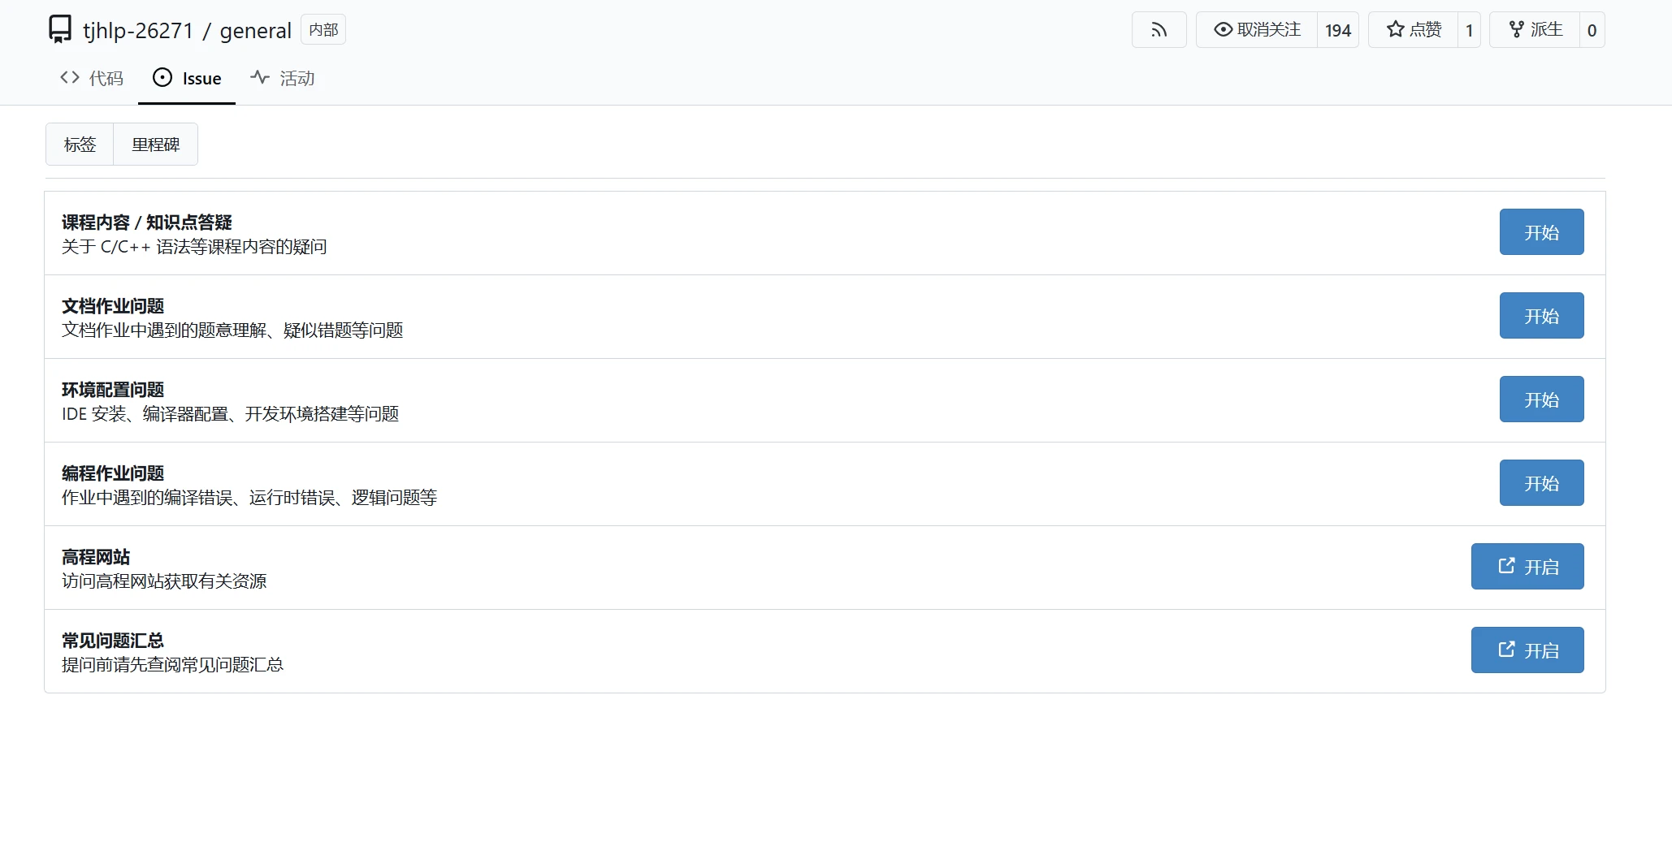Switch to the 代码 tab

92,78
